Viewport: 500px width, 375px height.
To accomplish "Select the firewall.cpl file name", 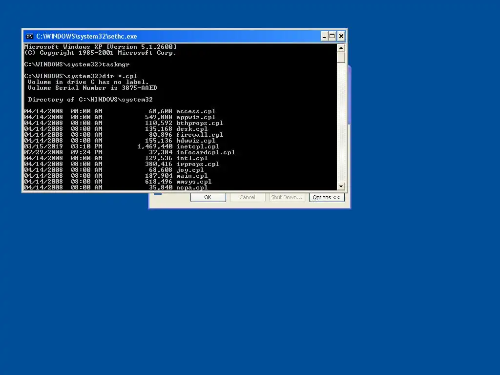I will pyautogui.click(x=200, y=135).
